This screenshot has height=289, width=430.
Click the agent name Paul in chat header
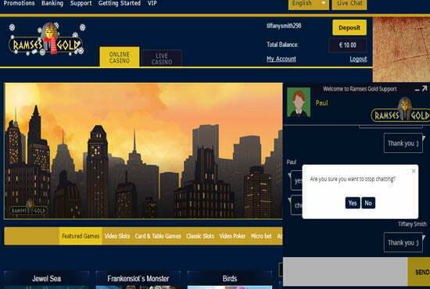[321, 103]
